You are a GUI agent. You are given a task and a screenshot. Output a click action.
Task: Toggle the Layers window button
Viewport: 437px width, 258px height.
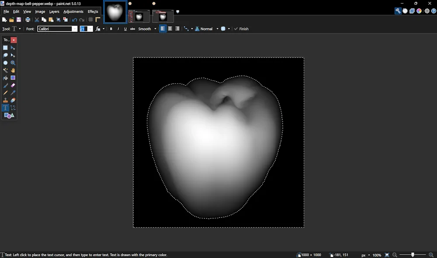412,11
